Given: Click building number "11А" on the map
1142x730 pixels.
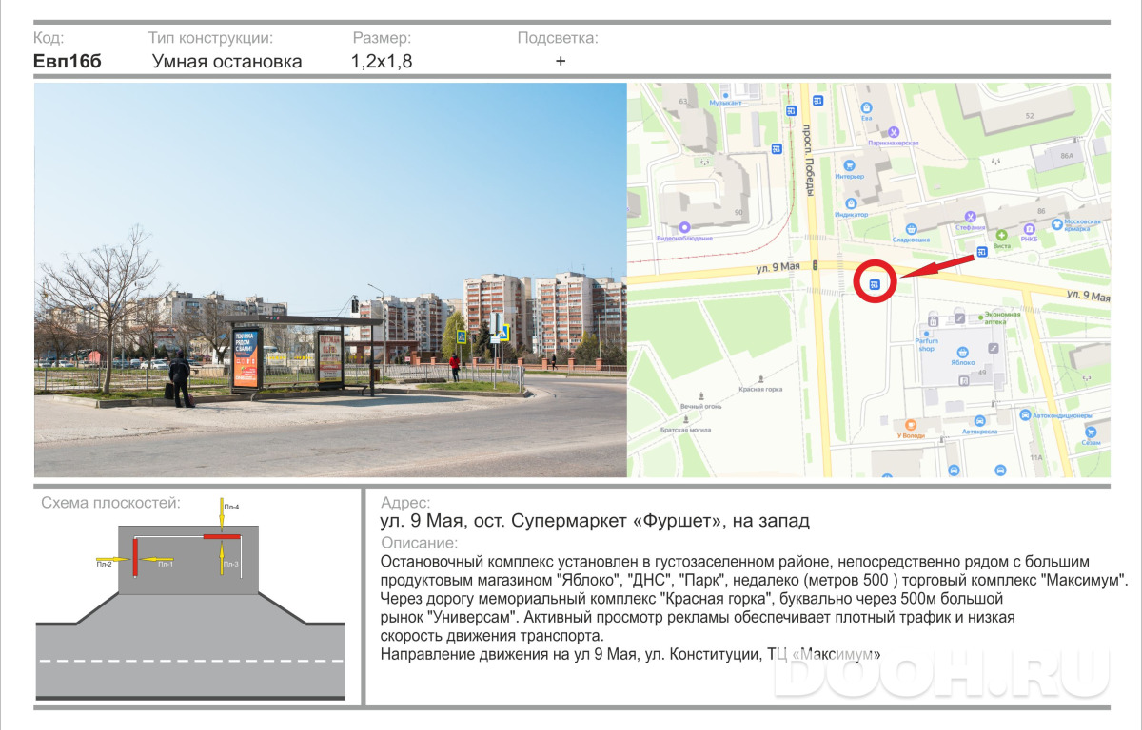Looking at the screenshot, I should pyautogui.click(x=1036, y=457).
